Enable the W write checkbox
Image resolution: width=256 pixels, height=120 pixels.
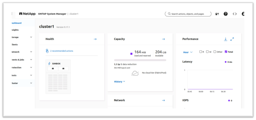207,52
